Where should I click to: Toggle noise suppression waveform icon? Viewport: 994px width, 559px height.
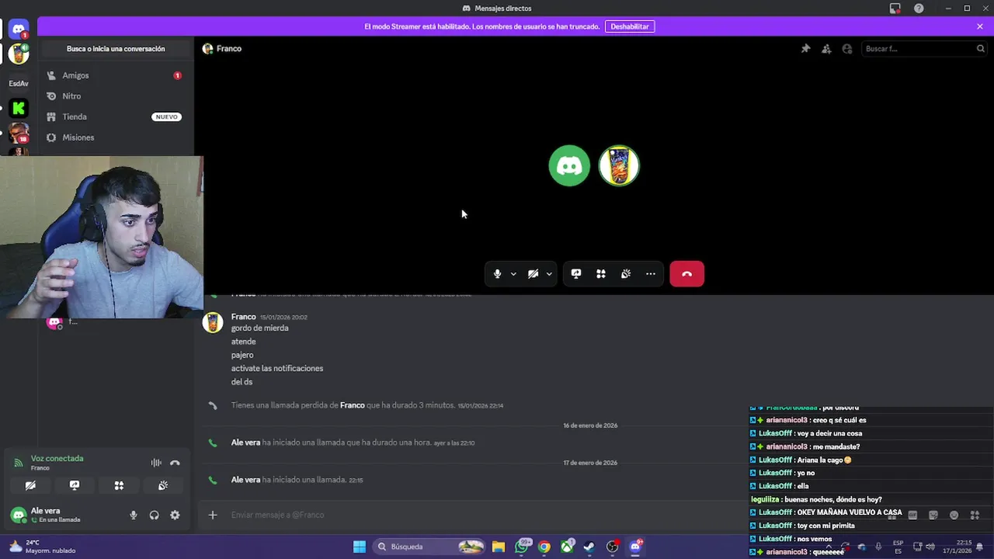click(156, 463)
